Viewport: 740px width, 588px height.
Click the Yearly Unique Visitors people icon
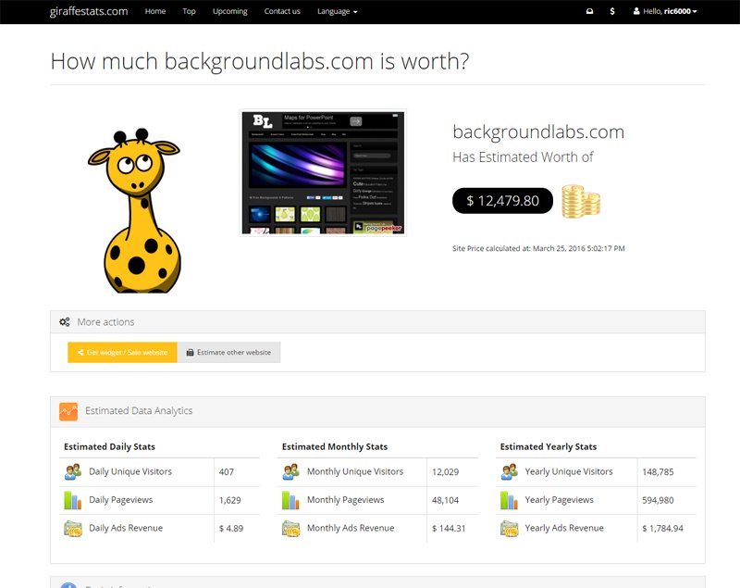pos(510,472)
